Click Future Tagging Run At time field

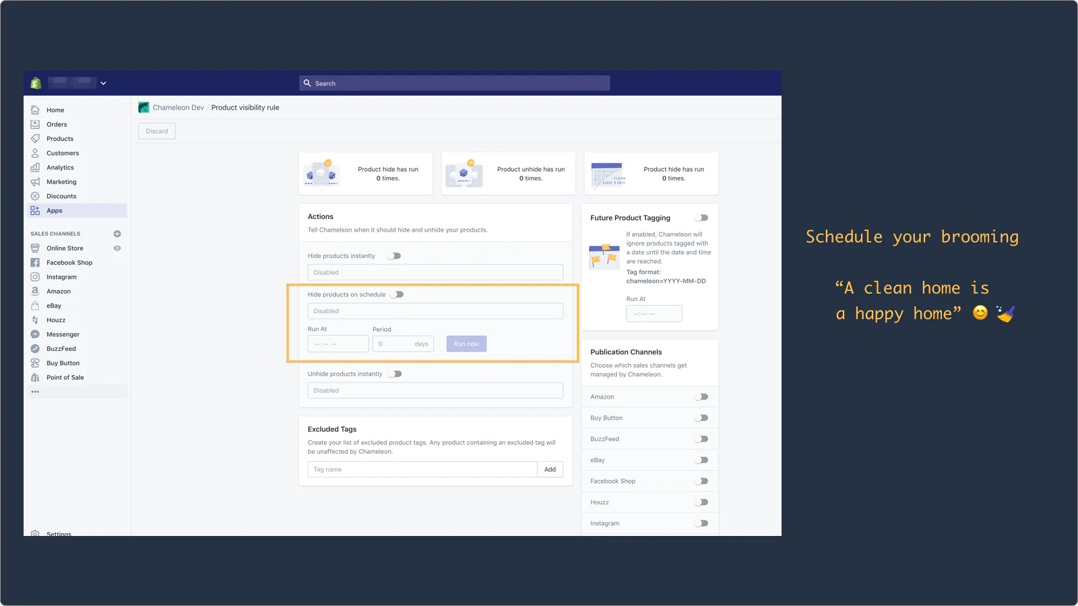tap(654, 314)
